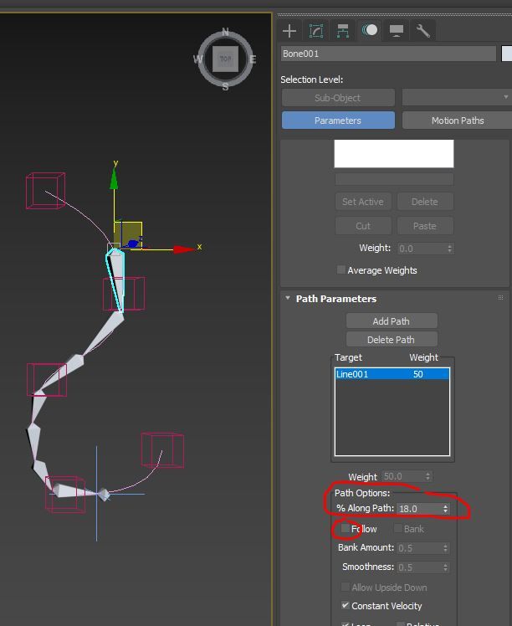Open the Display command panel tab

(397, 31)
